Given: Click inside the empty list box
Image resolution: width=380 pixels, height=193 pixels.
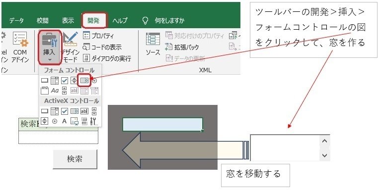Looking at the screenshot, I should [285, 148].
